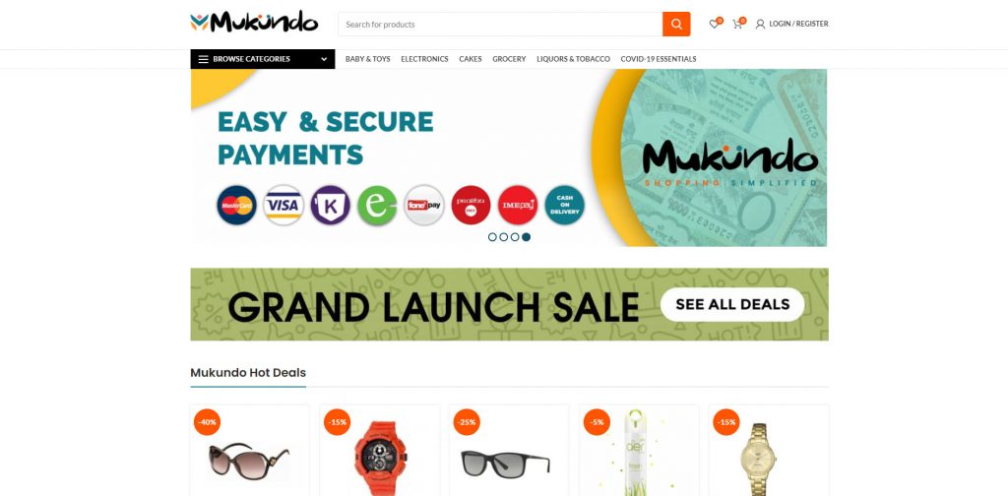Open Liquors & Tobacco category
The image size is (1008, 496).
click(x=574, y=59)
